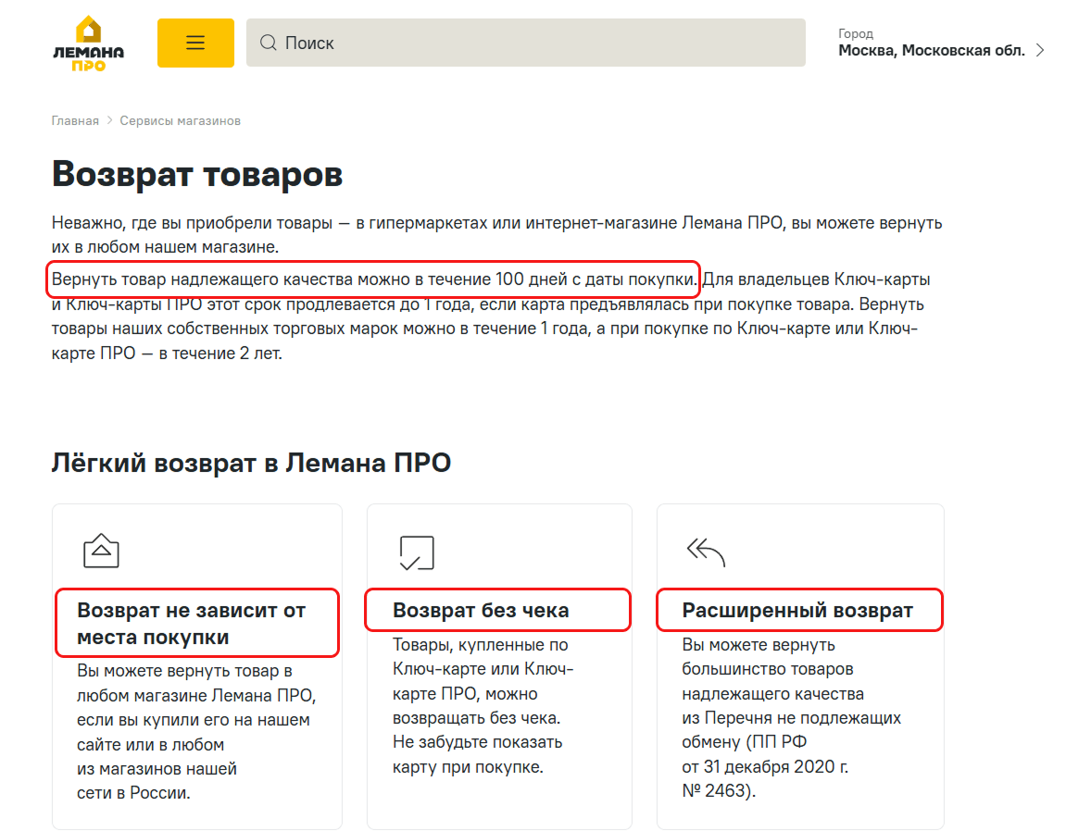Click text mentioning ПП РФ № 2463
This screenshot has width=1066, height=831.
[x=791, y=717]
